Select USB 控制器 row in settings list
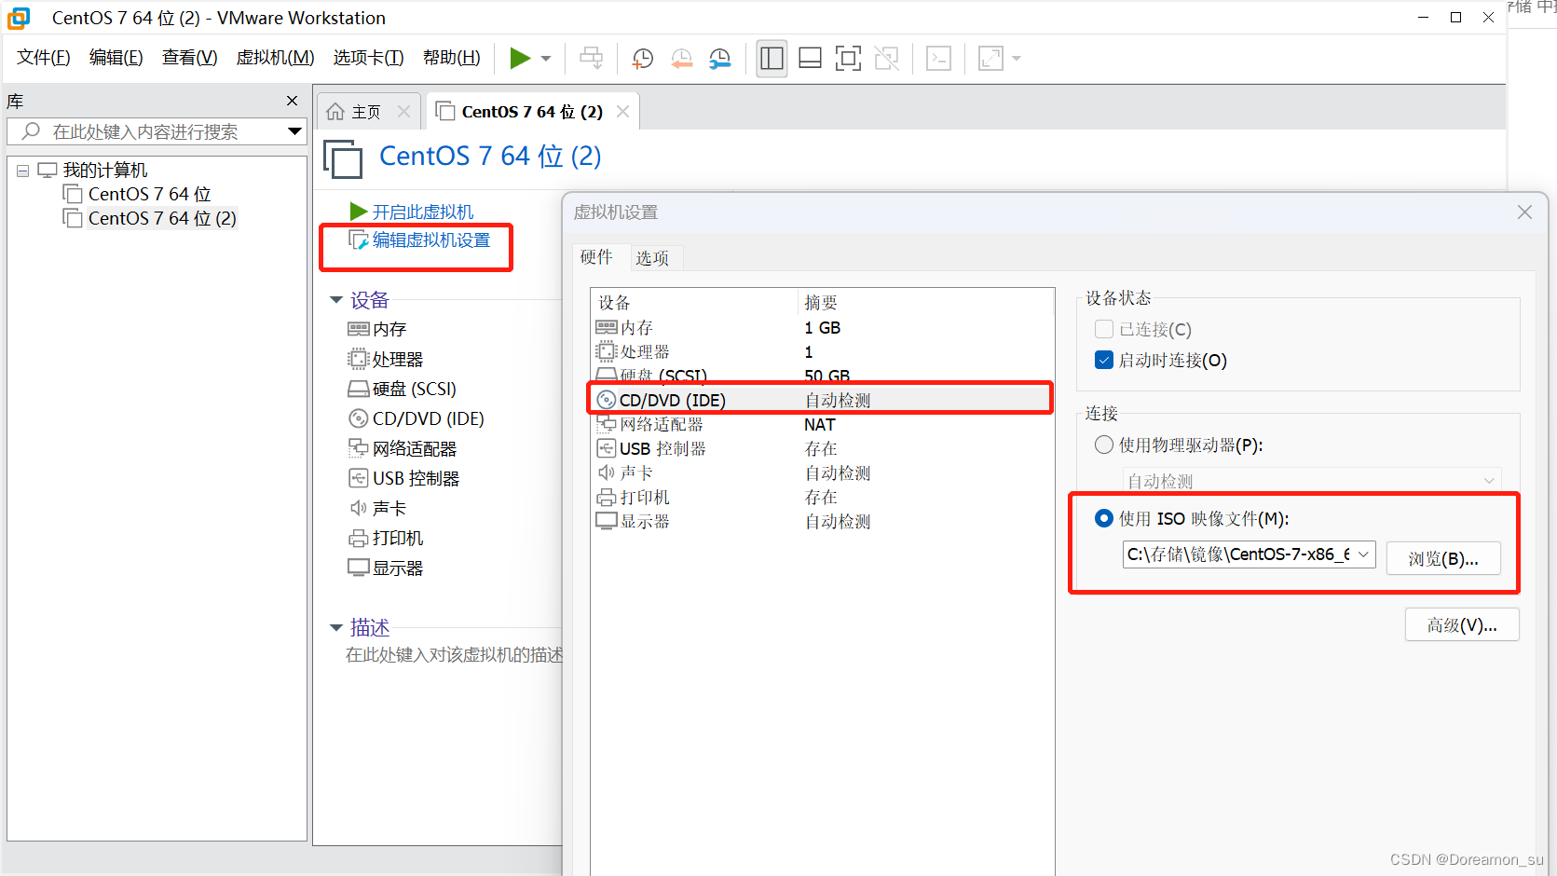The image size is (1557, 876). 822,449
